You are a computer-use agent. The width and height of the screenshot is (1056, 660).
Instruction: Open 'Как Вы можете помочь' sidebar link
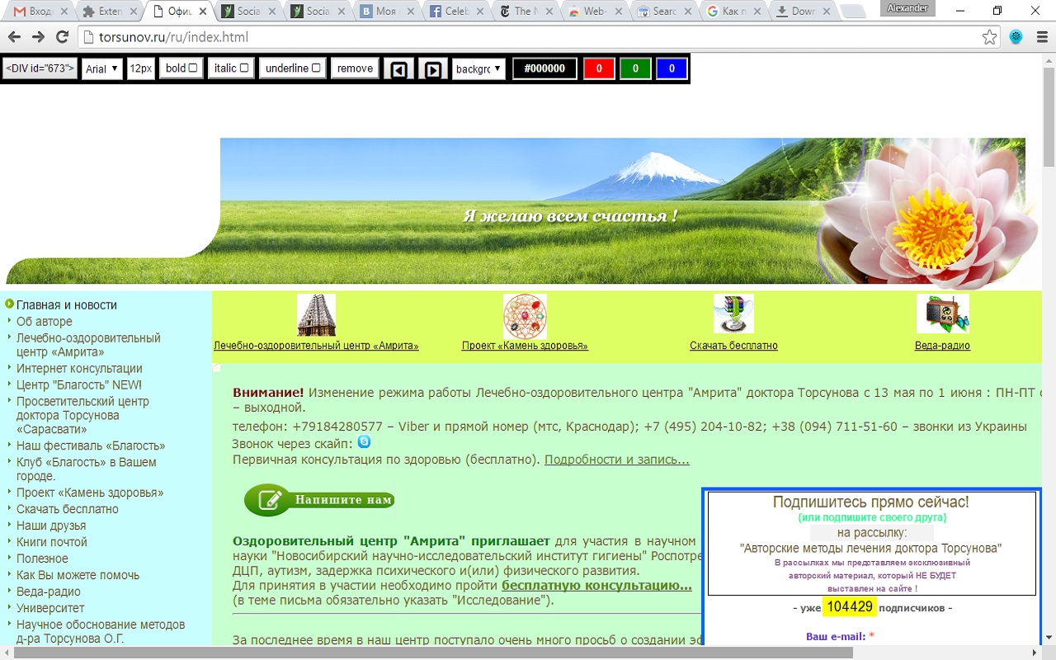tap(78, 575)
